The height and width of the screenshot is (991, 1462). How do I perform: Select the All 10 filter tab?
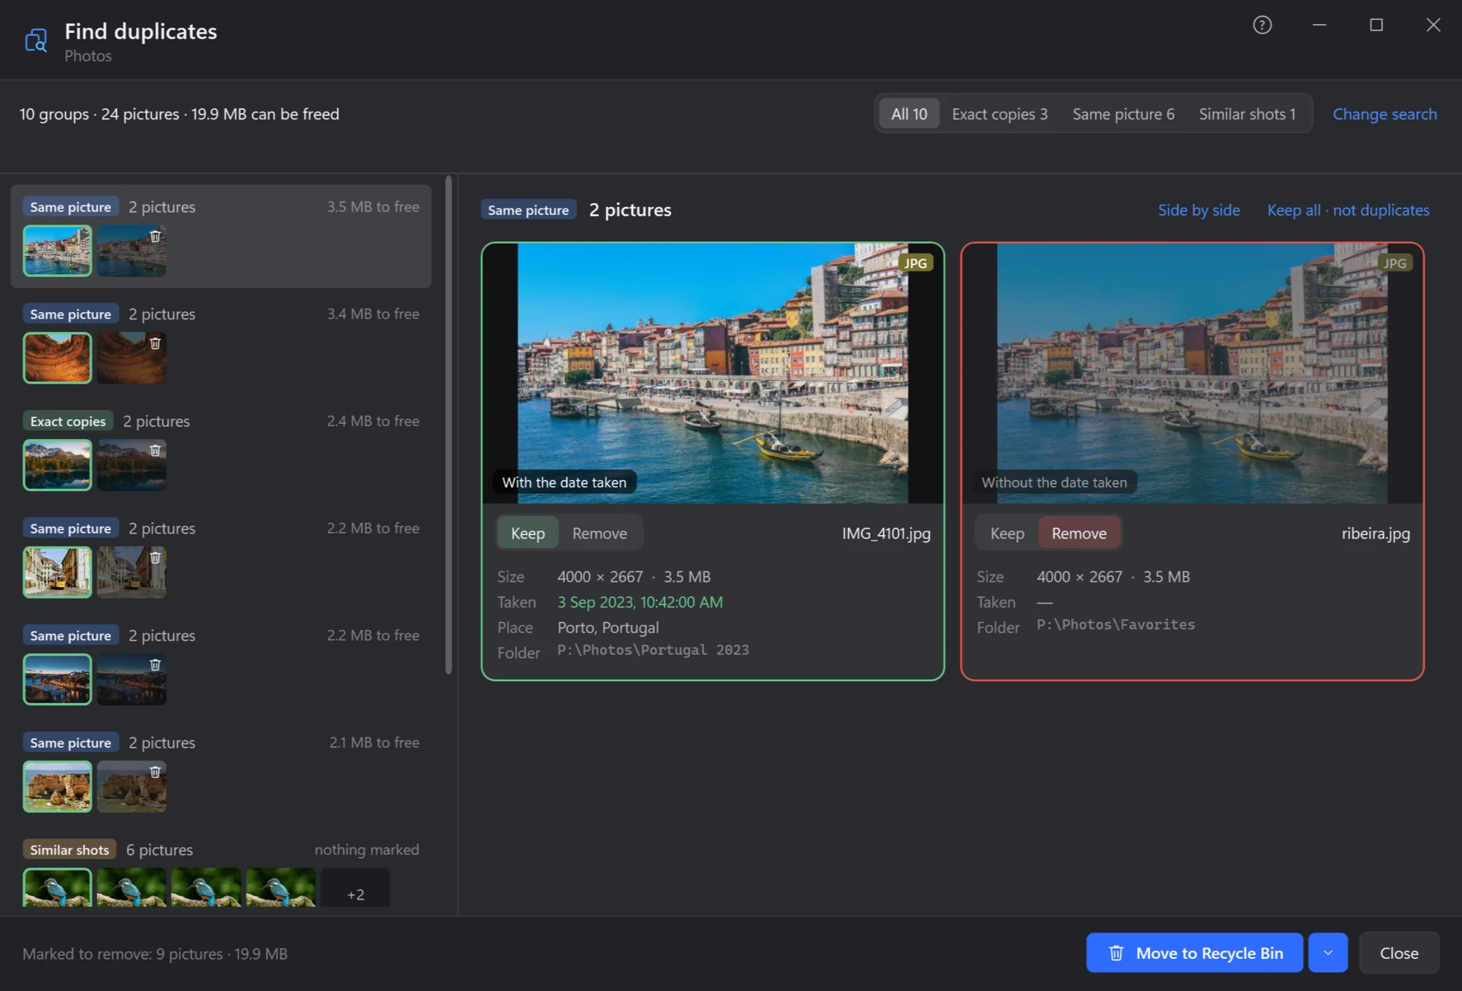[909, 114]
